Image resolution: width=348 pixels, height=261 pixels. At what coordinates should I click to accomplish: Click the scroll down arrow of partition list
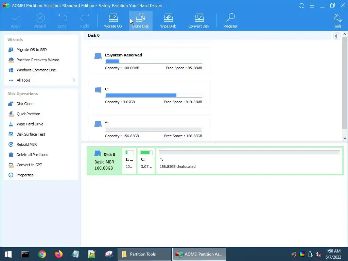pyautogui.click(x=345, y=138)
